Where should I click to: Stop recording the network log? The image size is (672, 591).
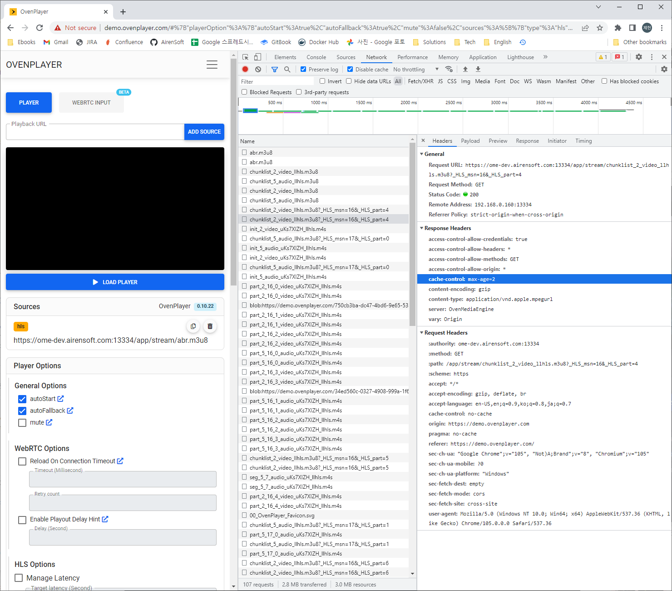click(245, 69)
